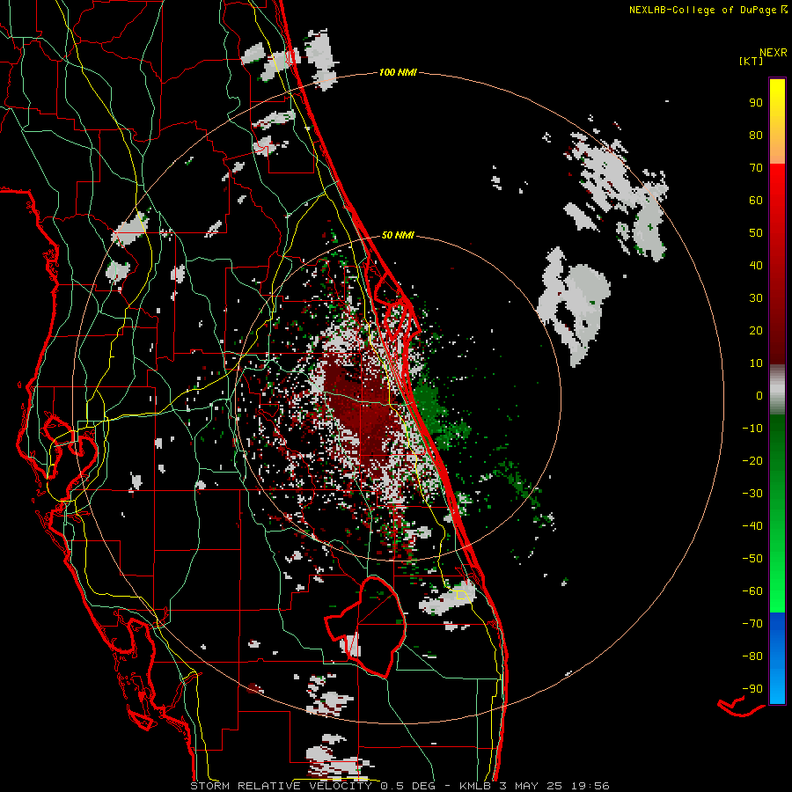Image resolution: width=792 pixels, height=792 pixels.
Task: Click the Storm Relative Velocity caption at the bottom
Action: pyautogui.click(x=400, y=786)
